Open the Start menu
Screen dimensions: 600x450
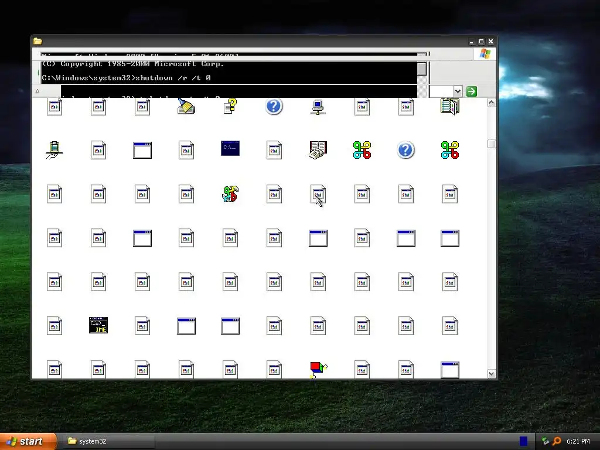(x=28, y=441)
